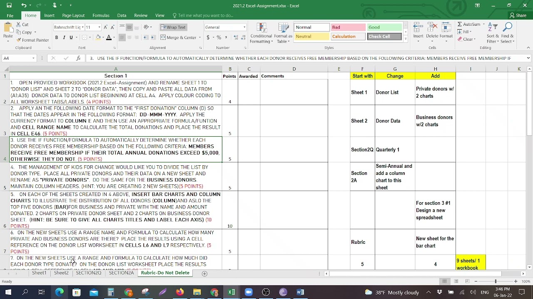Expand the formula bar
This screenshot has width=533, height=299.
tap(528, 58)
